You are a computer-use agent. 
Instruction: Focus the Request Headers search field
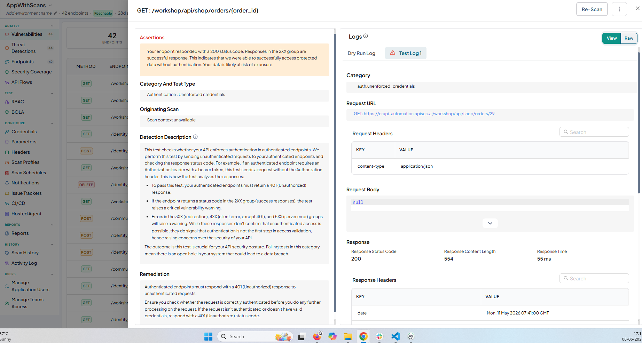(x=594, y=132)
